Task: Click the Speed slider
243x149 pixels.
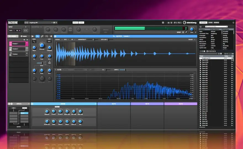Action: pos(41,63)
